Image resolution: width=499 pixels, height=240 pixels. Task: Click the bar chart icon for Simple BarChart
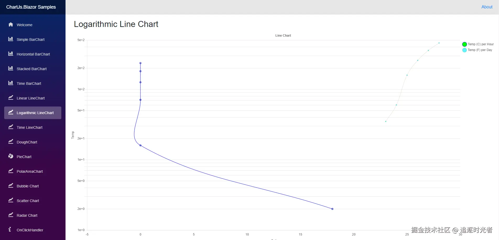coord(11,39)
